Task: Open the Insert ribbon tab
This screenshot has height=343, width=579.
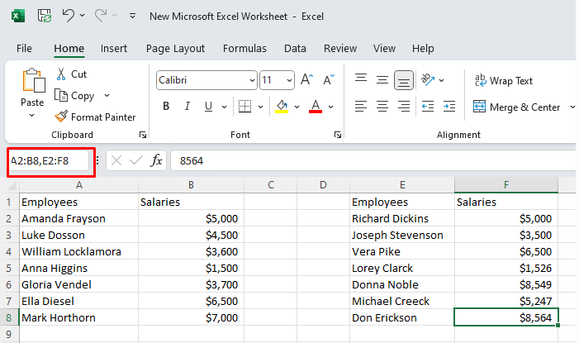Action: [x=114, y=49]
